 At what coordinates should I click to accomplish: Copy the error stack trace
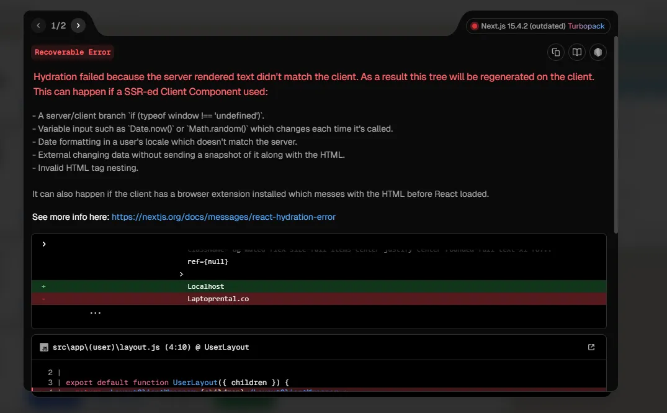(x=555, y=52)
